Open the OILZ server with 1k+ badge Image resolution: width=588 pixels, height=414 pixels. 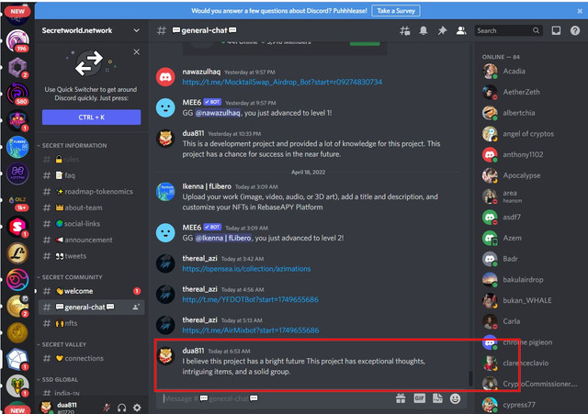(17, 202)
